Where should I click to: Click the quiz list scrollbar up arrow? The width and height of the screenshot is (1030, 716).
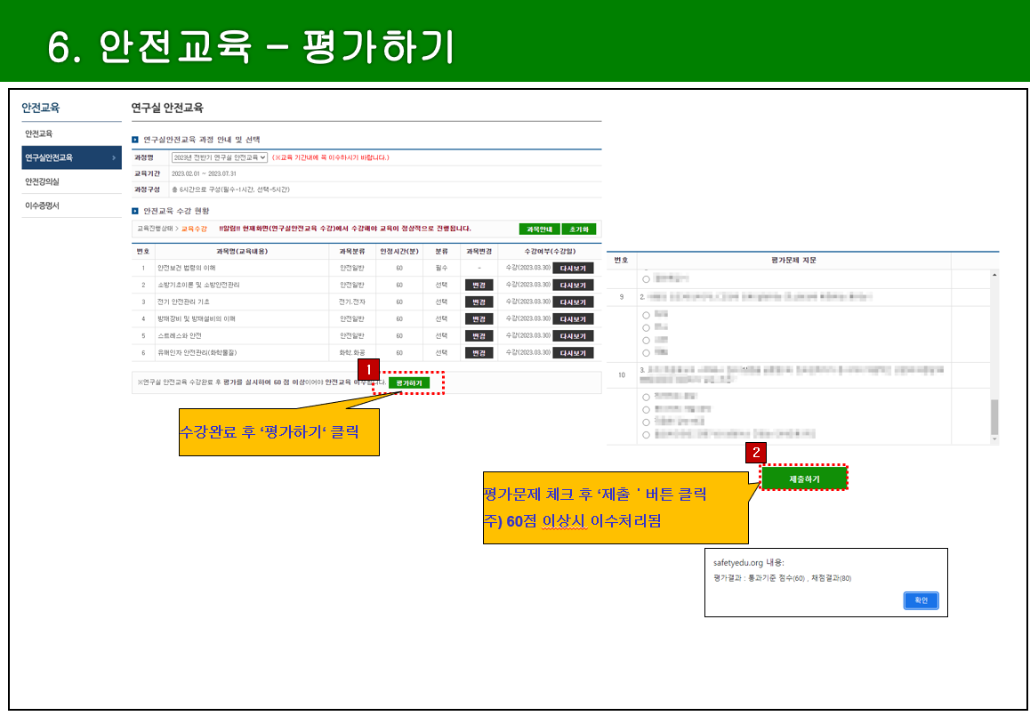coord(994,274)
